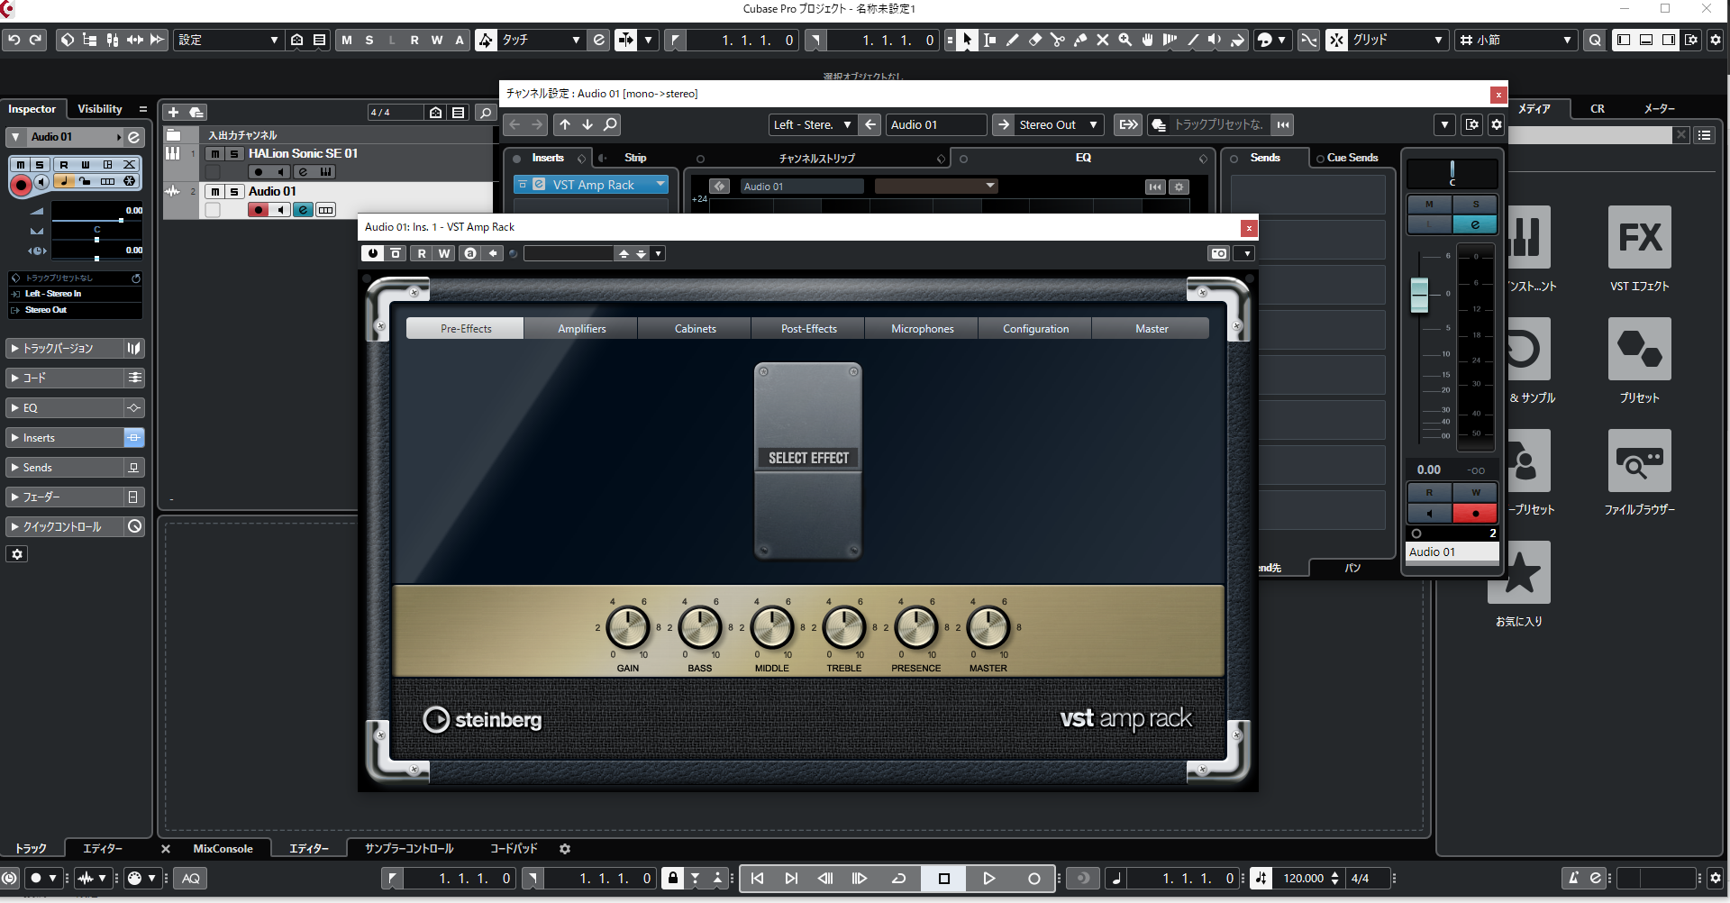This screenshot has height=903, width=1730.
Task: Toggle record enable on Audio 01 track
Action: coord(259,210)
